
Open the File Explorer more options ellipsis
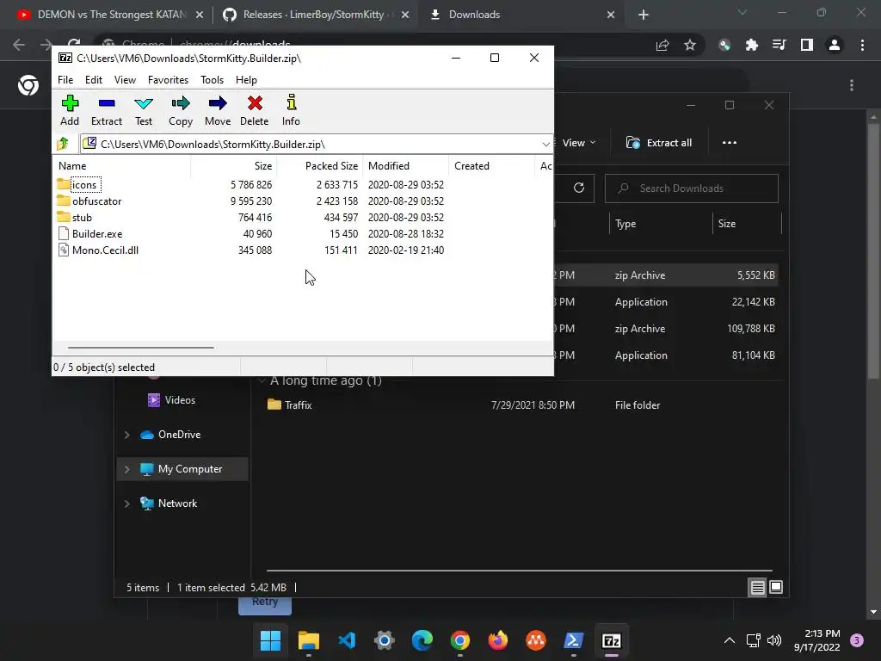tap(730, 143)
